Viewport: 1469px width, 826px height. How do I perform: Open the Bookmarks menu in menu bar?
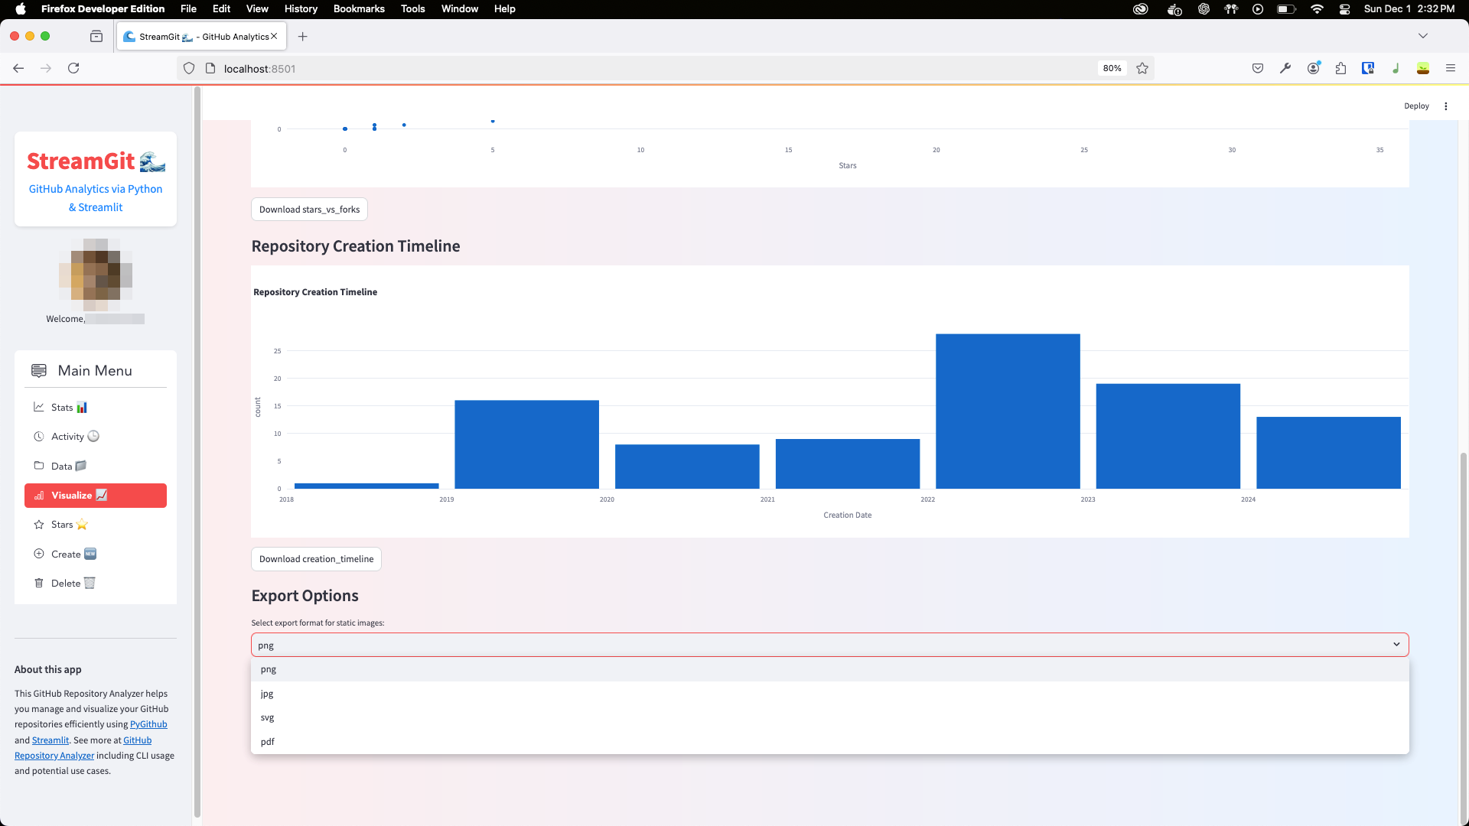tap(359, 8)
